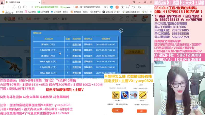View details link for the 21:02:44 row
This screenshot has height=115, width=205.
click(x=77, y=56)
